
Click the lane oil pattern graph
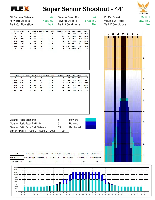click(x=123, y=96)
